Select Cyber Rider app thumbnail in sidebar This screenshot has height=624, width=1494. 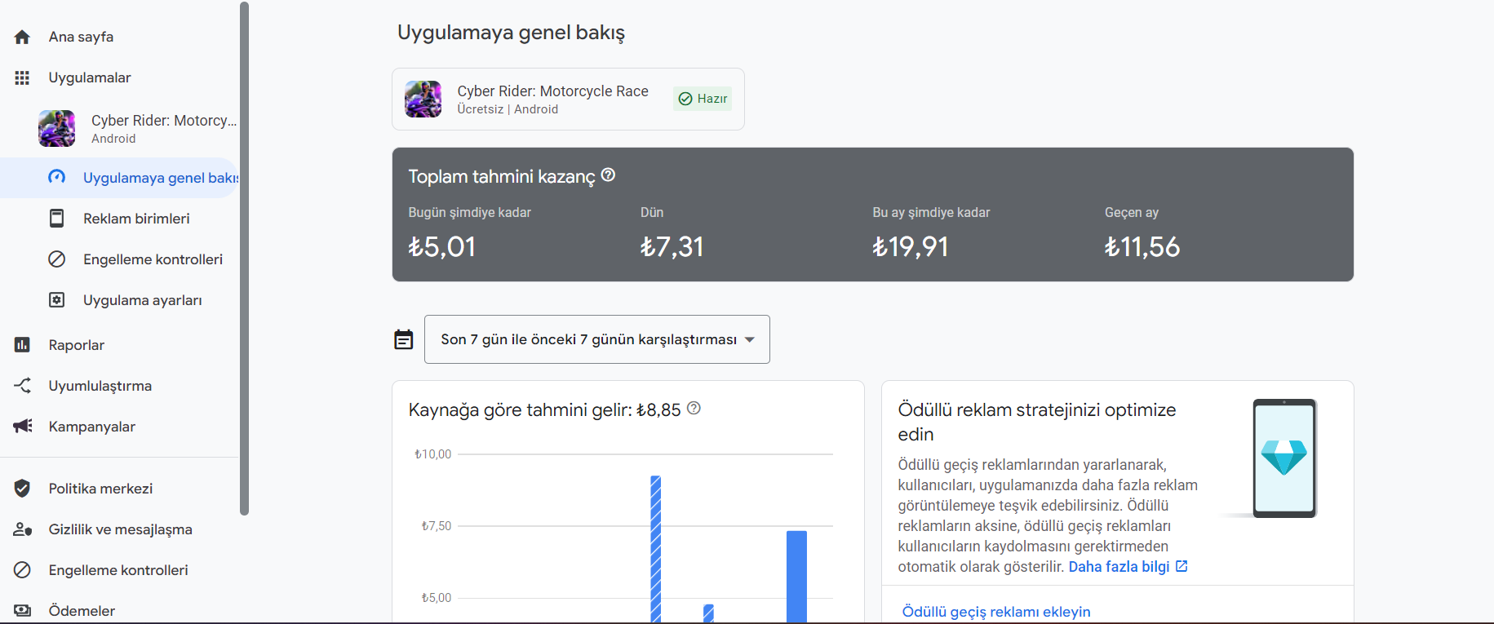[56, 128]
